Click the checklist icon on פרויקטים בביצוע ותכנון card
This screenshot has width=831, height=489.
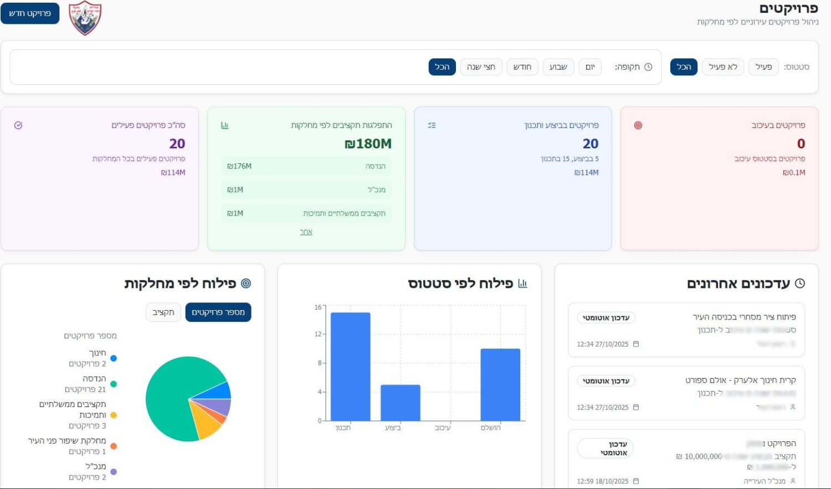[432, 125]
